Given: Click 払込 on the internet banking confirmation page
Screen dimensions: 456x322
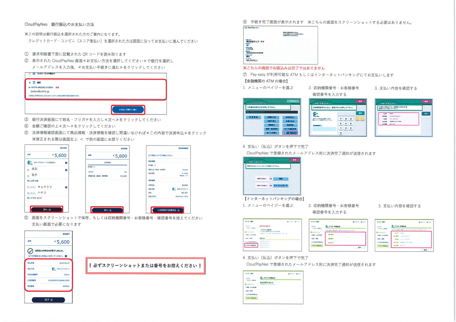Looking at the screenshot, I should (425, 250).
